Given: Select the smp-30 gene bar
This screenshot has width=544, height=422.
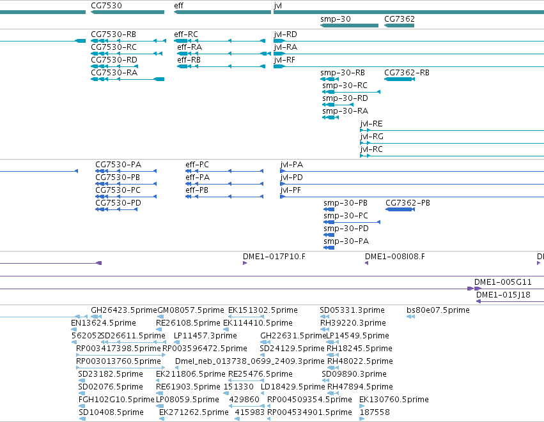Looking at the screenshot, I should tap(349, 26).
